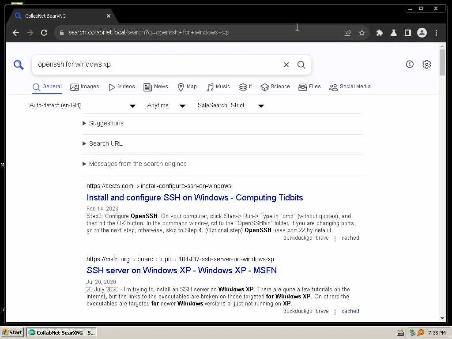Open options dots for cects.com result
Screen dimensions: 452x339
[x=335, y=239]
